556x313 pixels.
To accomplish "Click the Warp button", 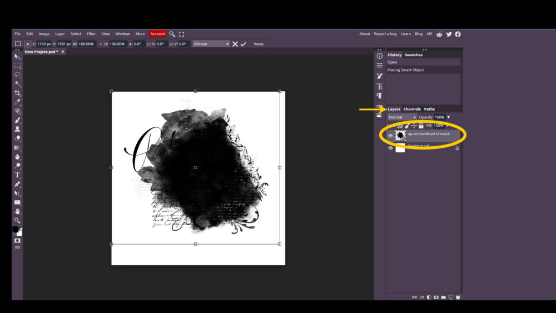I will pos(259,44).
